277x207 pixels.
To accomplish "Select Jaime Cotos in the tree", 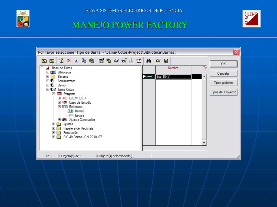I will tap(66, 89).
